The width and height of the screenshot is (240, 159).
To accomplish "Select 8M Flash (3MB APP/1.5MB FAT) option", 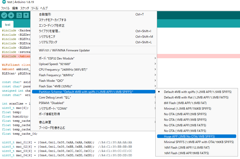I will coord(197,103).
